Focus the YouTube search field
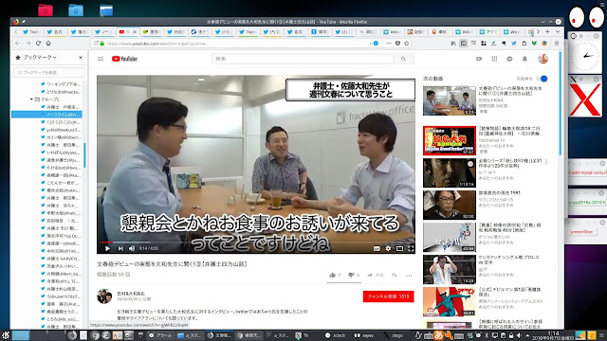607x341 pixels. (303, 59)
